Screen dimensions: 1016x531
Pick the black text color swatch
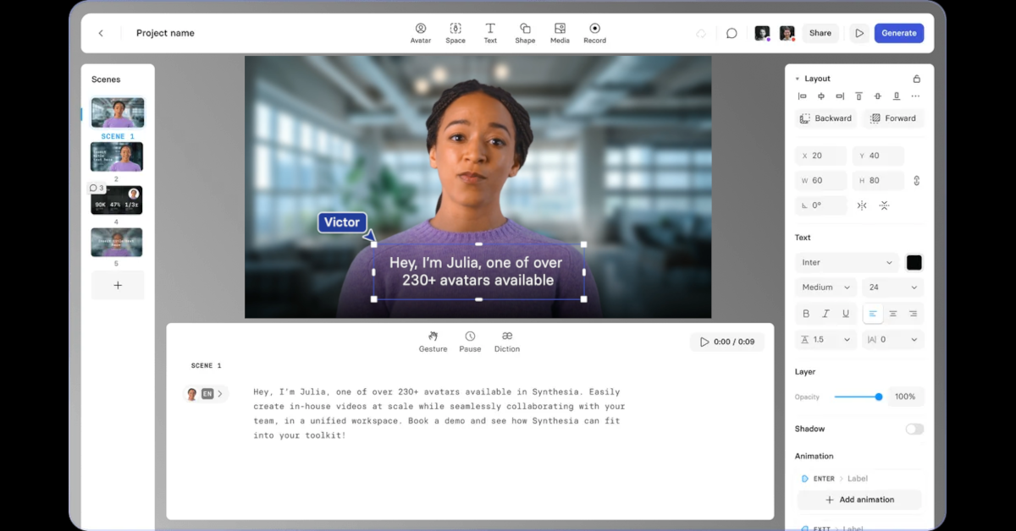point(914,262)
